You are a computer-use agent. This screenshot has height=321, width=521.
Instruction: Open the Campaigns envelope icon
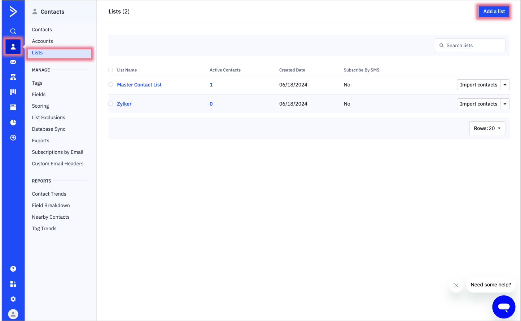pos(13,62)
